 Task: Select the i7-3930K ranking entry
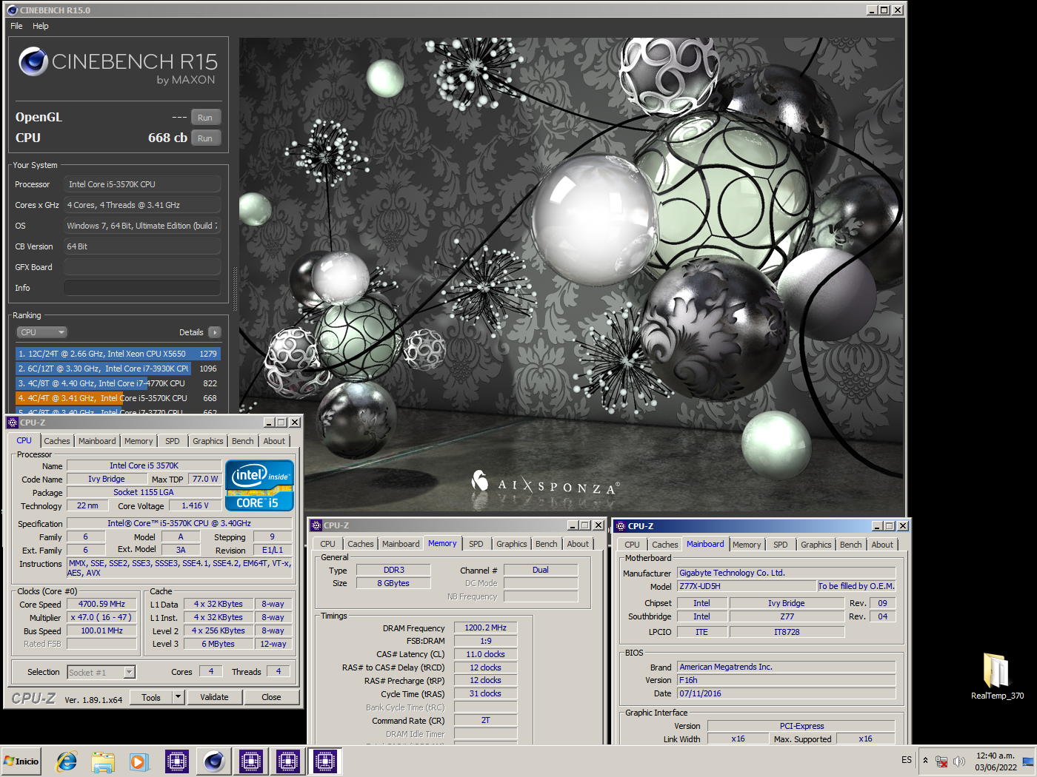(x=118, y=369)
